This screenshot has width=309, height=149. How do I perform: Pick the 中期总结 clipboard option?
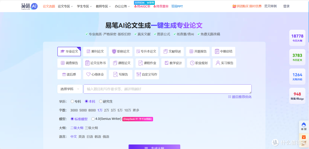223,52
